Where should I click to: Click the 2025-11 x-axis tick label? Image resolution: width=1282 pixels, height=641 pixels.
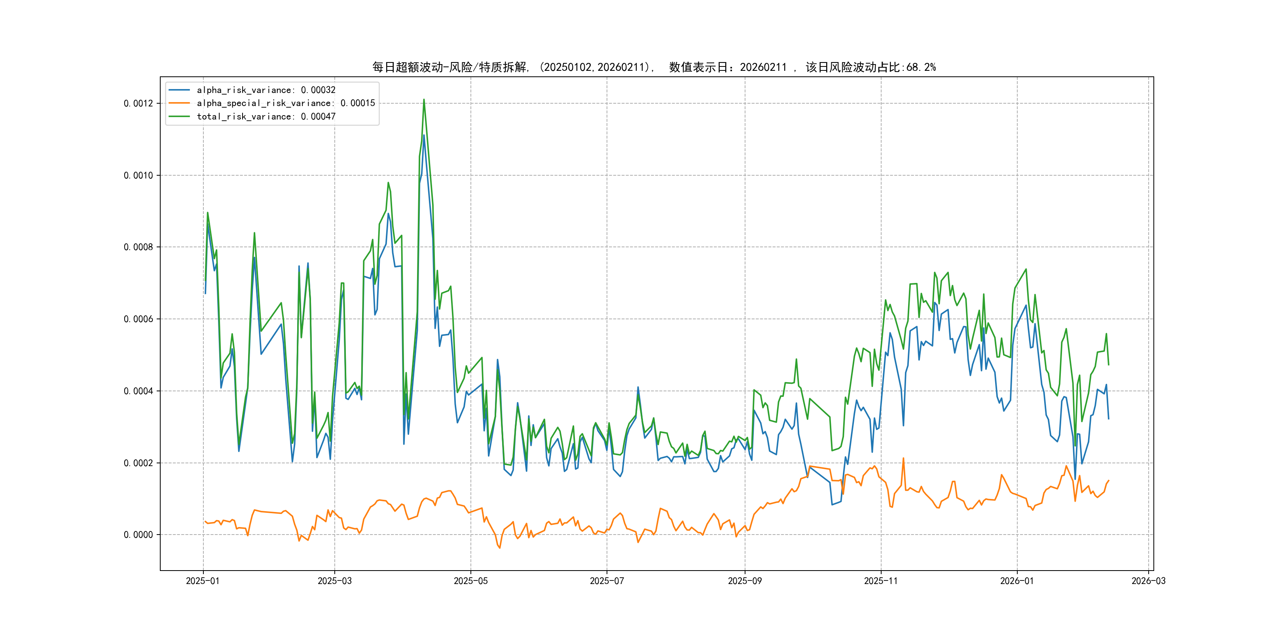(881, 581)
